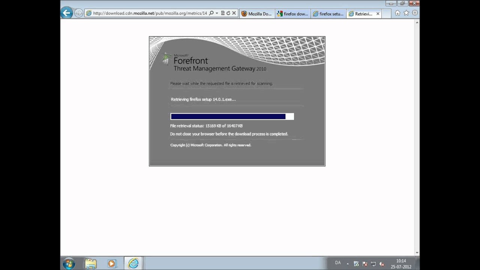Click the Microsoft Corporation copyright text
Viewport: 480px width, 270px height.
coord(210,145)
